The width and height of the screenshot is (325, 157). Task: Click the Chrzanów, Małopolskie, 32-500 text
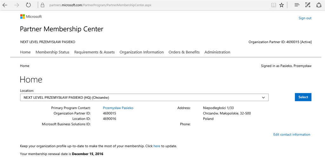pos(227,113)
